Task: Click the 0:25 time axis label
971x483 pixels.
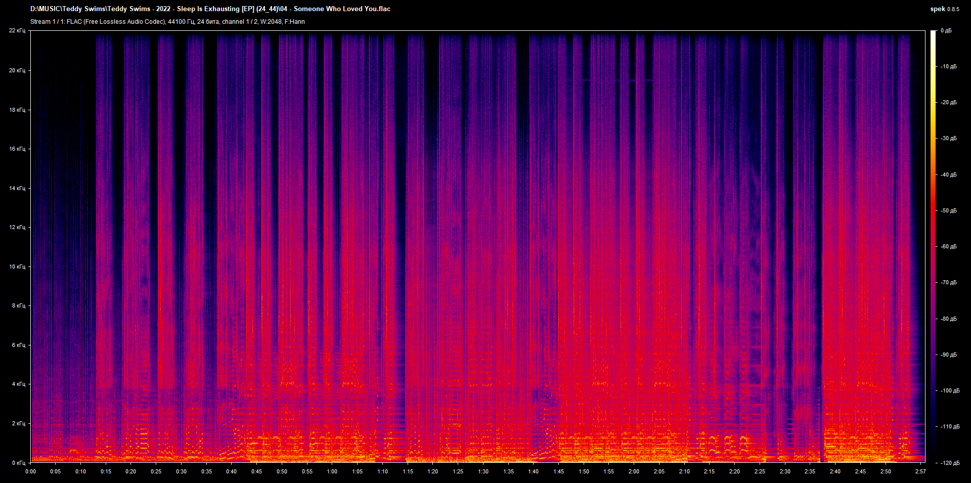Action: coord(156,471)
